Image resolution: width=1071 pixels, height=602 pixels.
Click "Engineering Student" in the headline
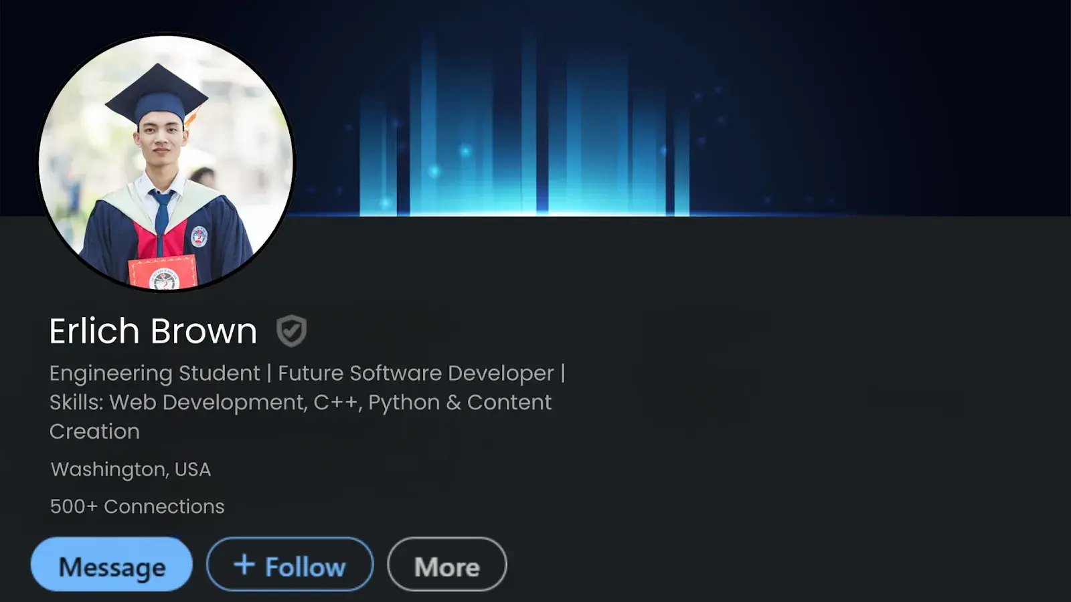[155, 373]
